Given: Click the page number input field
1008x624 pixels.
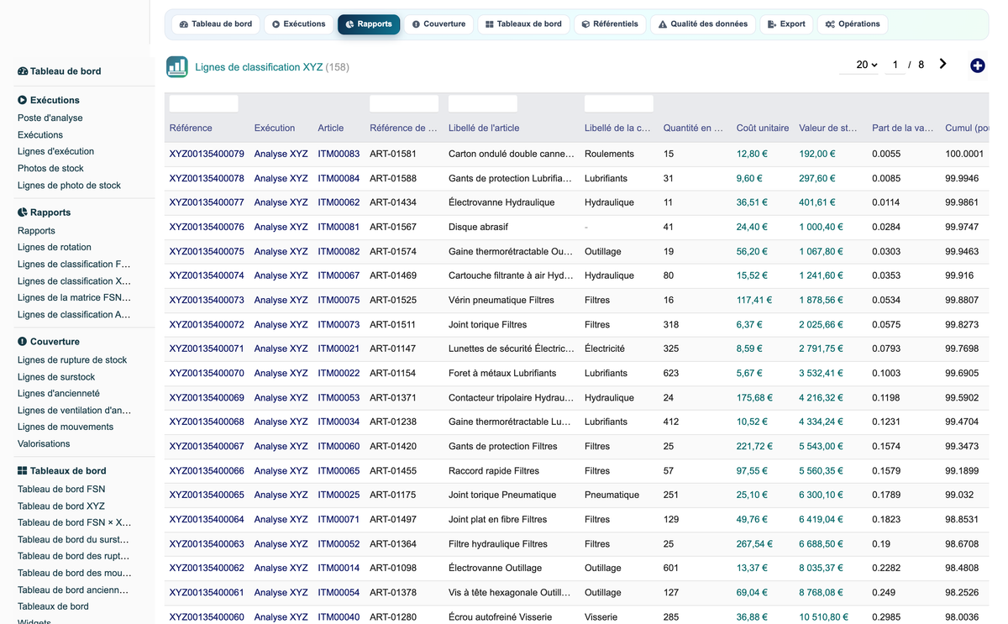Looking at the screenshot, I should point(895,65).
